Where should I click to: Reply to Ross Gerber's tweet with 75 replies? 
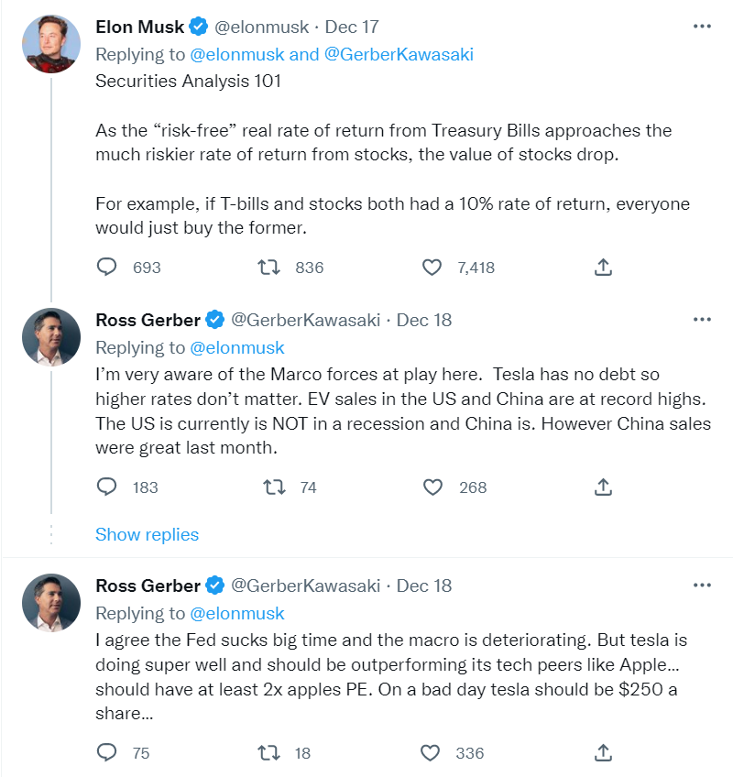pos(108,753)
